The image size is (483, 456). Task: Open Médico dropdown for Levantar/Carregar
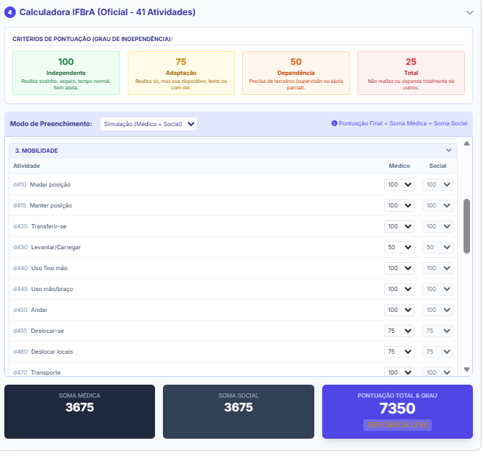pos(399,247)
